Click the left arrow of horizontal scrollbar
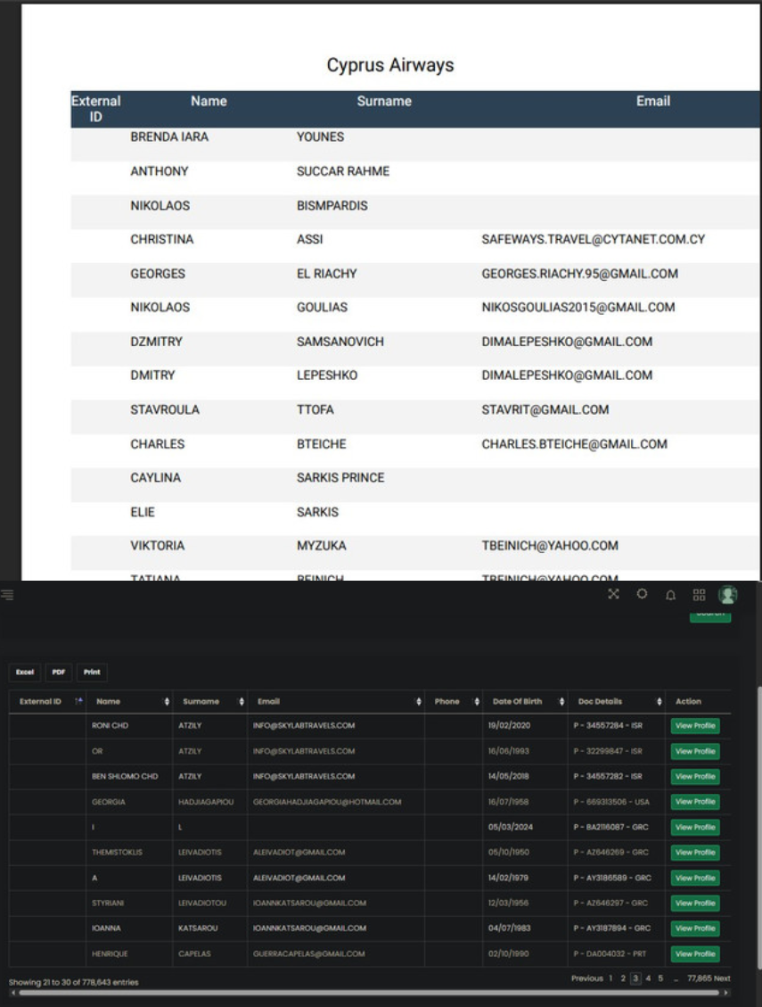This screenshot has width=762, height=1007. [12, 992]
